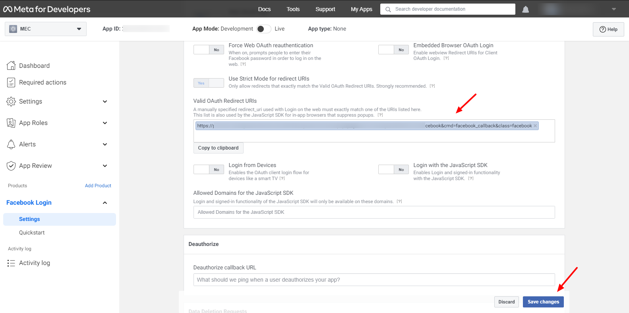Toggle Login with the JavaScript SDK switch

[x=393, y=169]
